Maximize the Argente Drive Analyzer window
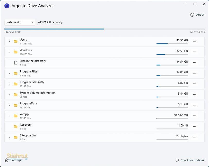The width and height of the screenshot is (209, 167). 195,4
